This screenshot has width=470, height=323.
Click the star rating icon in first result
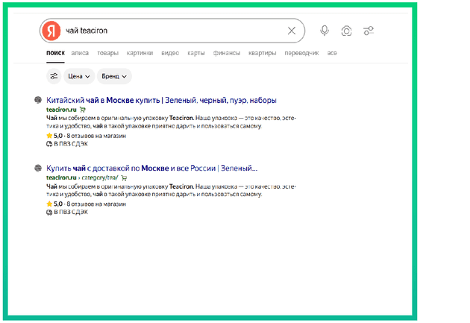tap(49, 136)
